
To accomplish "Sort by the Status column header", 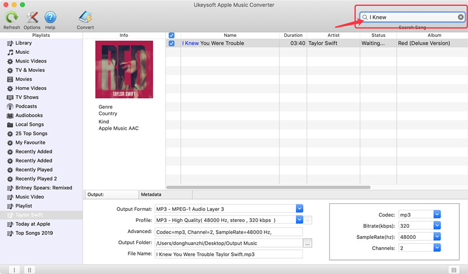I will point(378,35).
